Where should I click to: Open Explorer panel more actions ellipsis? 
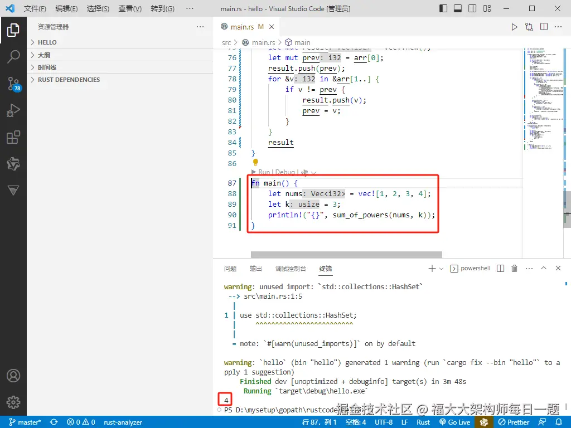(x=200, y=27)
